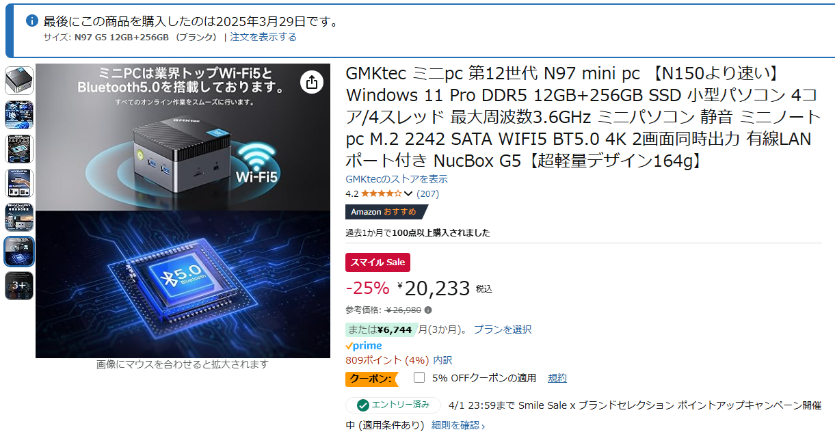This screenshot has height=432, width=835.
Task: Expand the rating dropdown chevron next to stars
Action: click(x=409, y=194)
